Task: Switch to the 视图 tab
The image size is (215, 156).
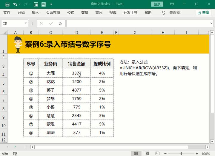Action: (x=113, y=12)
